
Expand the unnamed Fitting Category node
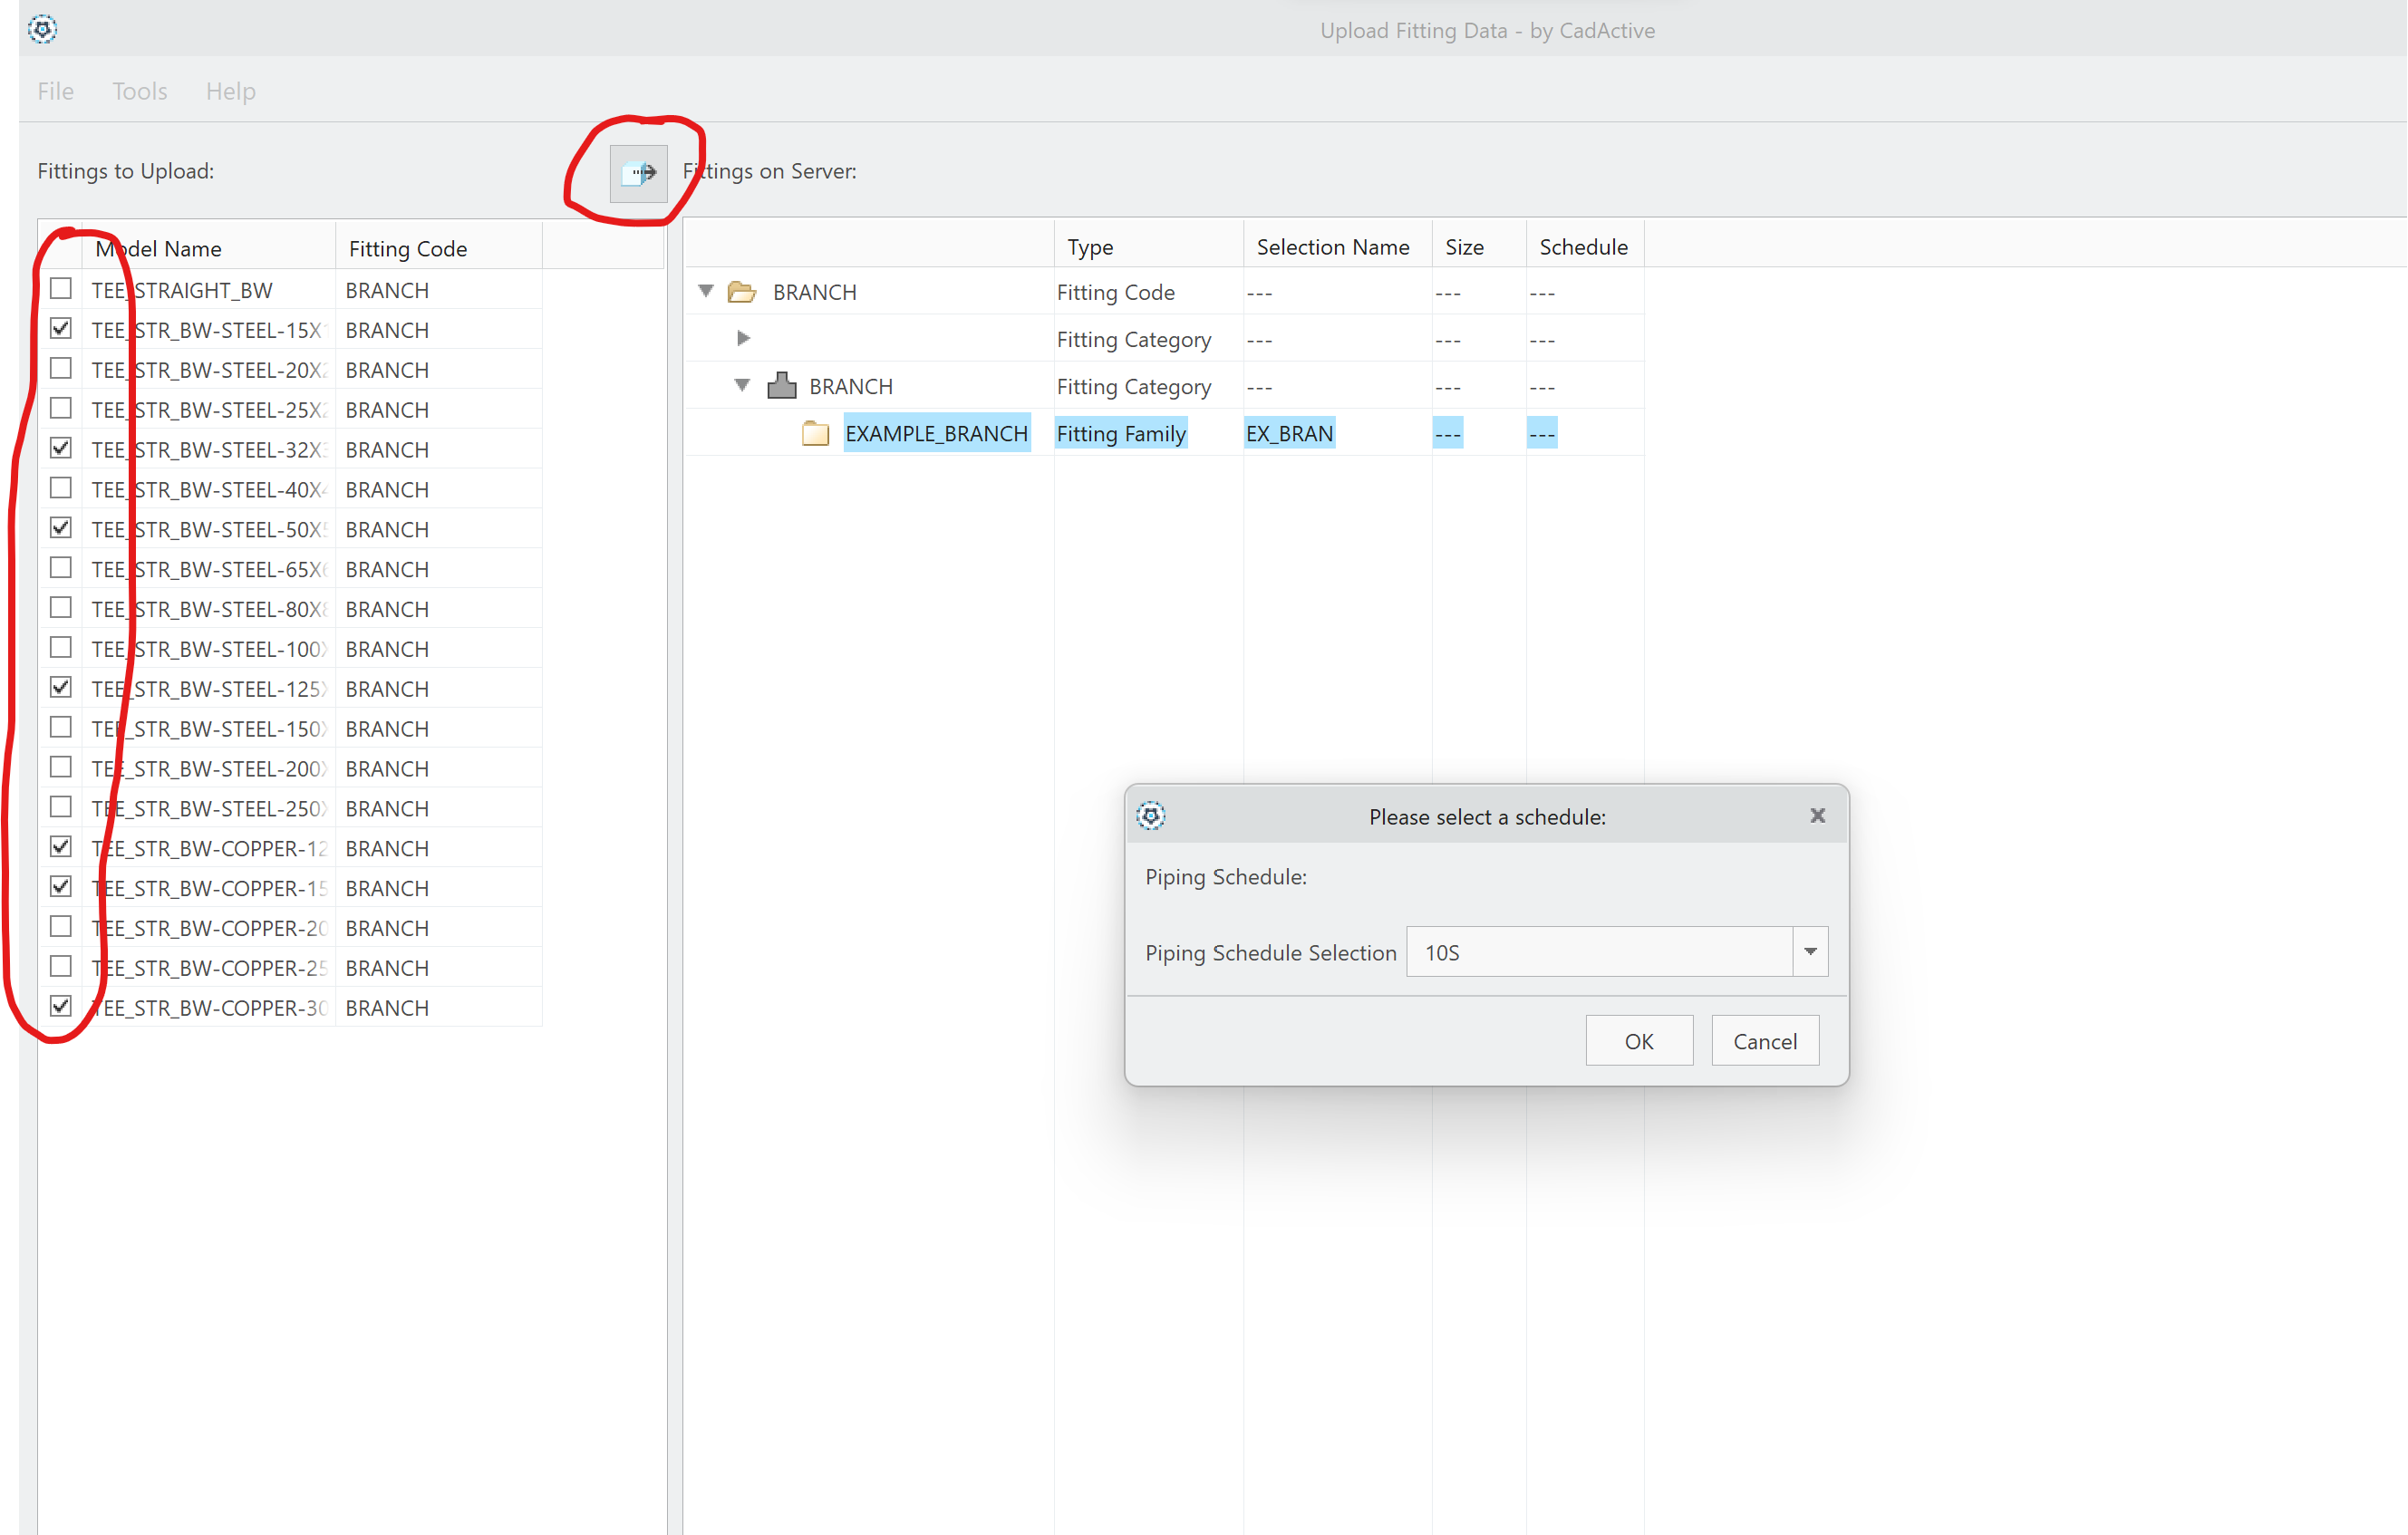pos(743,338)
